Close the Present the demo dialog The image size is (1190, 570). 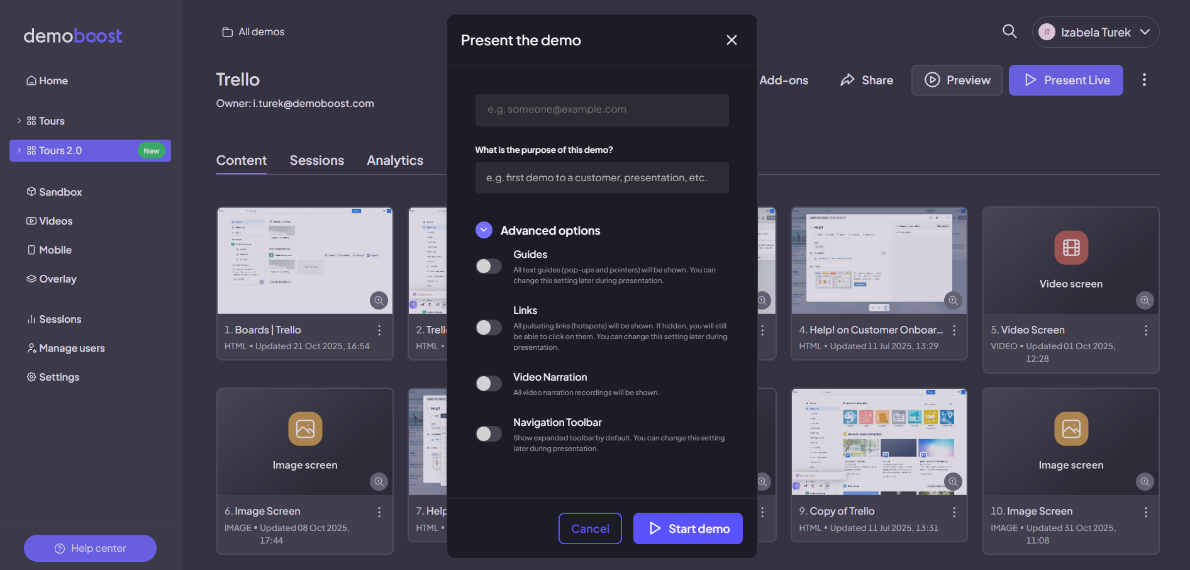click(731, 40)
